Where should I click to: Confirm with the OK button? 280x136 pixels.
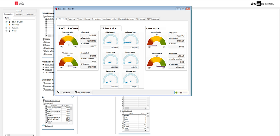coord(181,93)
